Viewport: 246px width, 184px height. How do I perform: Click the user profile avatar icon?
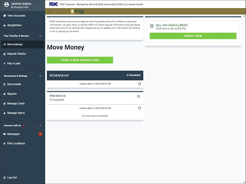[6, 5]
